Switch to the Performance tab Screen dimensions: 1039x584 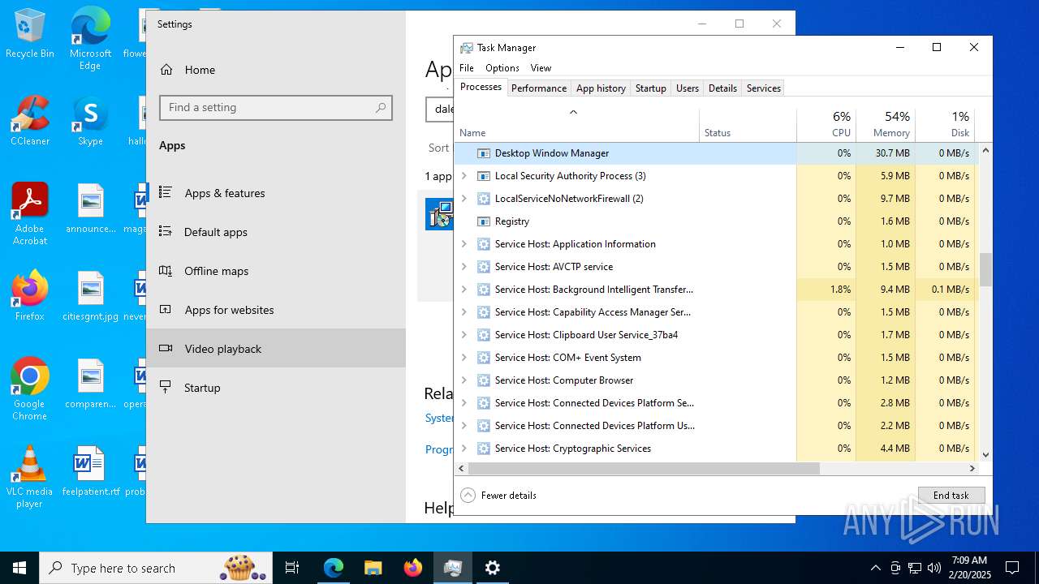click(539, 88)
